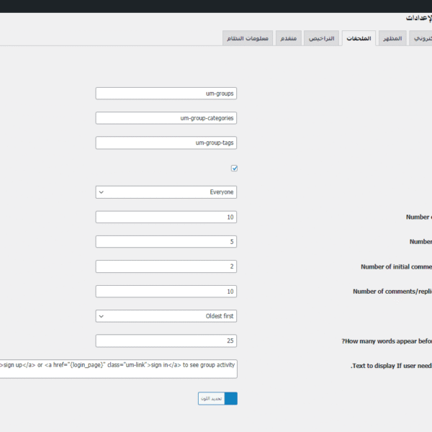
Task: Click the blue color swatch
Action: click(x=231, y=399)
